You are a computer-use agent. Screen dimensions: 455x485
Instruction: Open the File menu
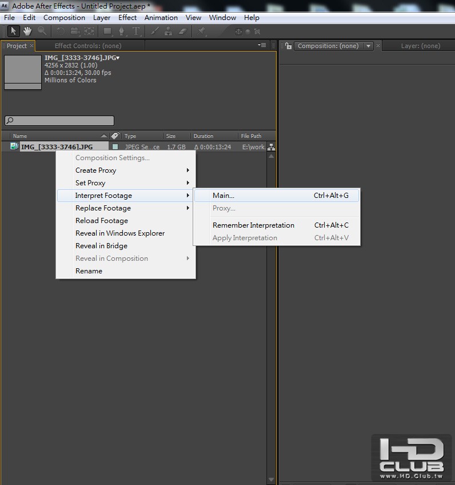point(9,18)
